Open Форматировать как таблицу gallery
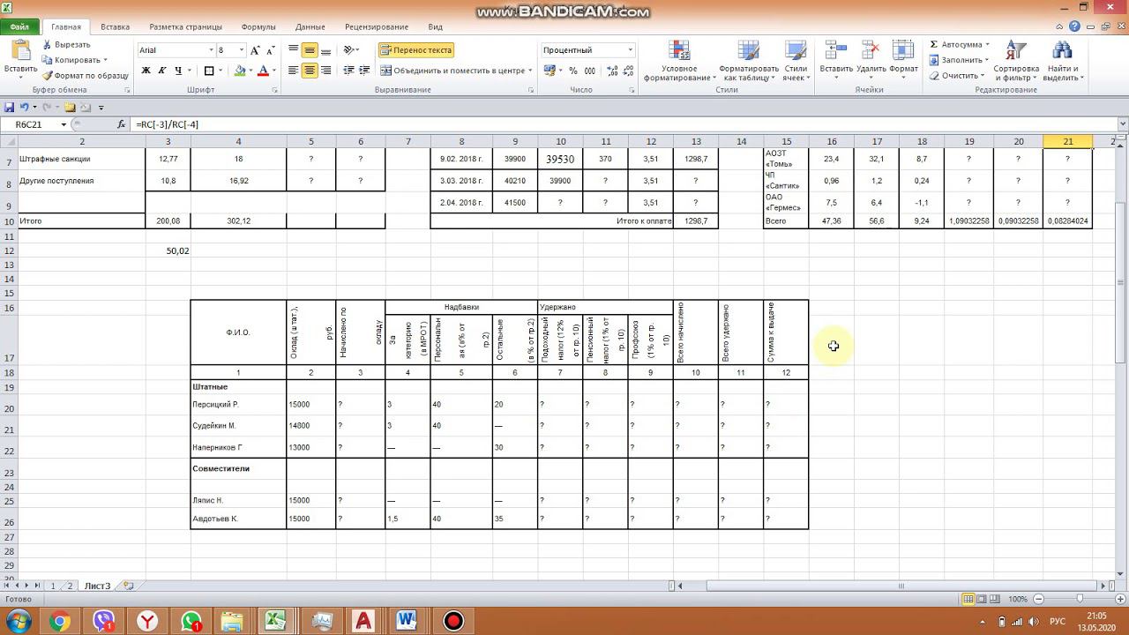 pyautogui.click(x=748, y=61)
